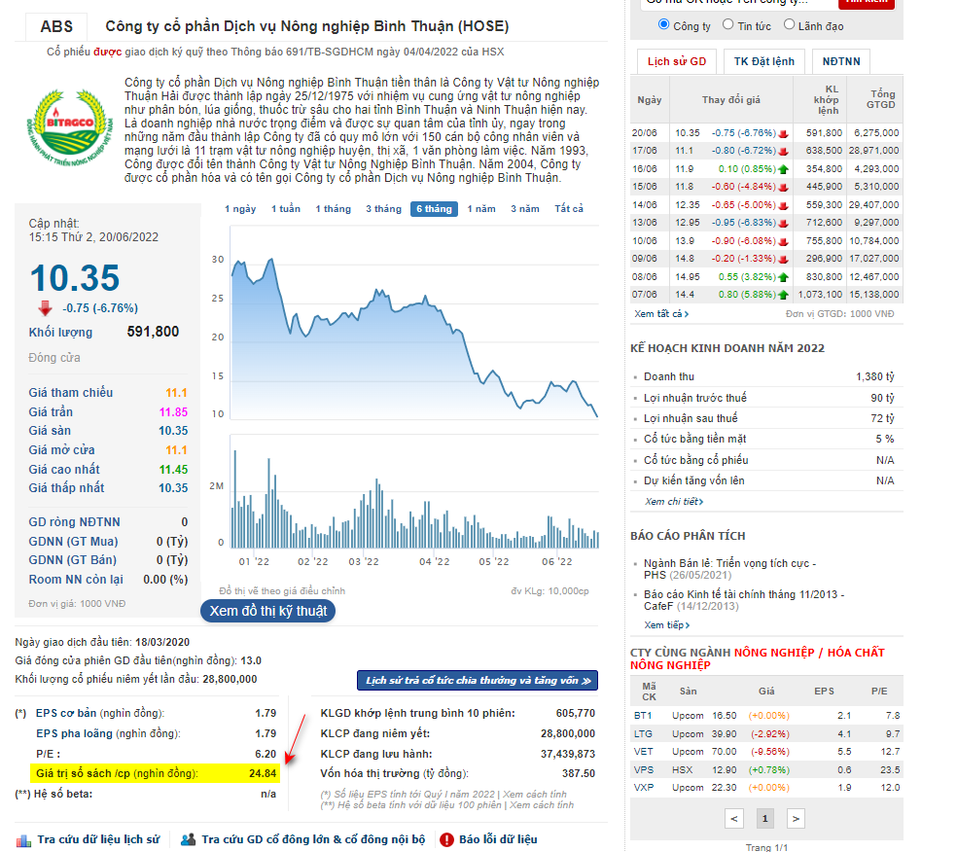Viewport: 957px width, 852px height.
Task: Click the EPS cơ bản label
Action: [66, 714]
